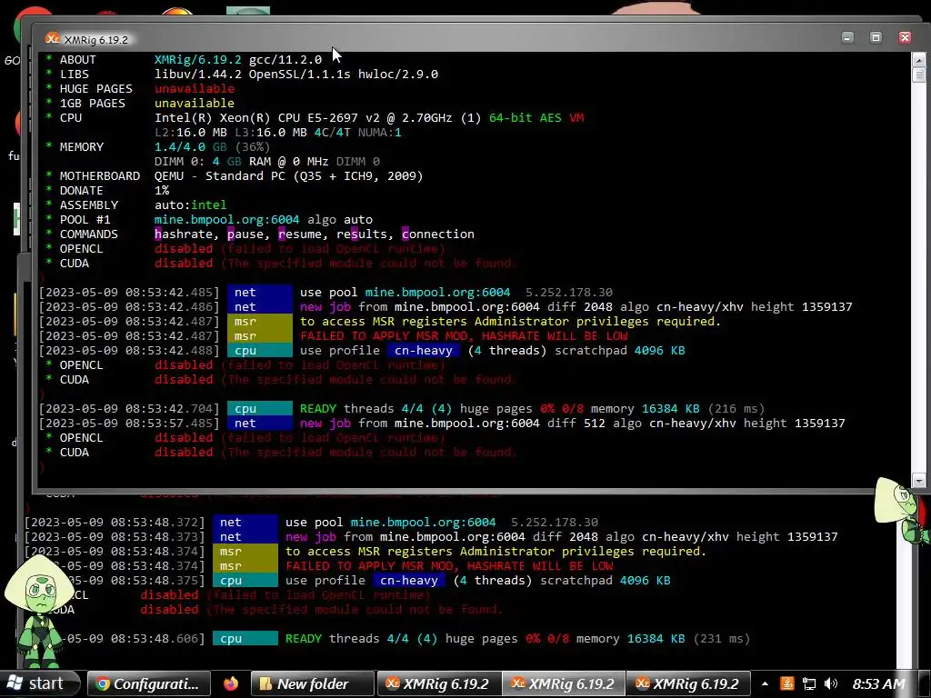The width and height of the screenshot is (931, 698).
Task: Click the XMRig/6.19.2 text in ABOUT row
Action: click(197, 60)
